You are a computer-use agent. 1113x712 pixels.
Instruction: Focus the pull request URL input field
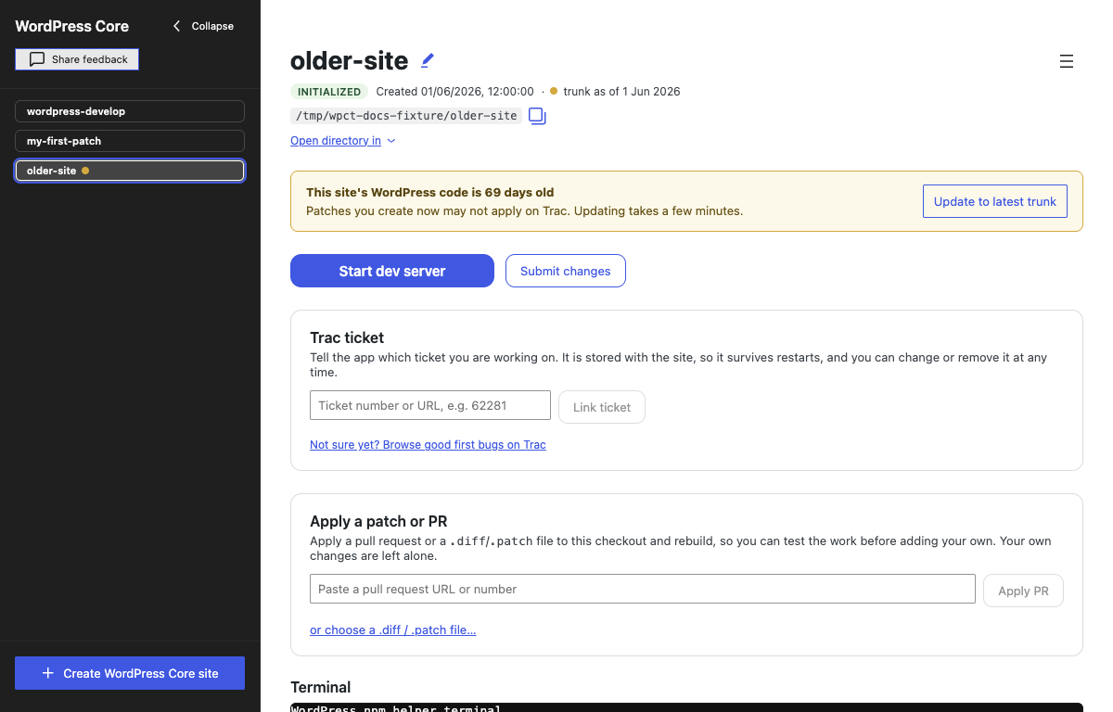[643, 589]
